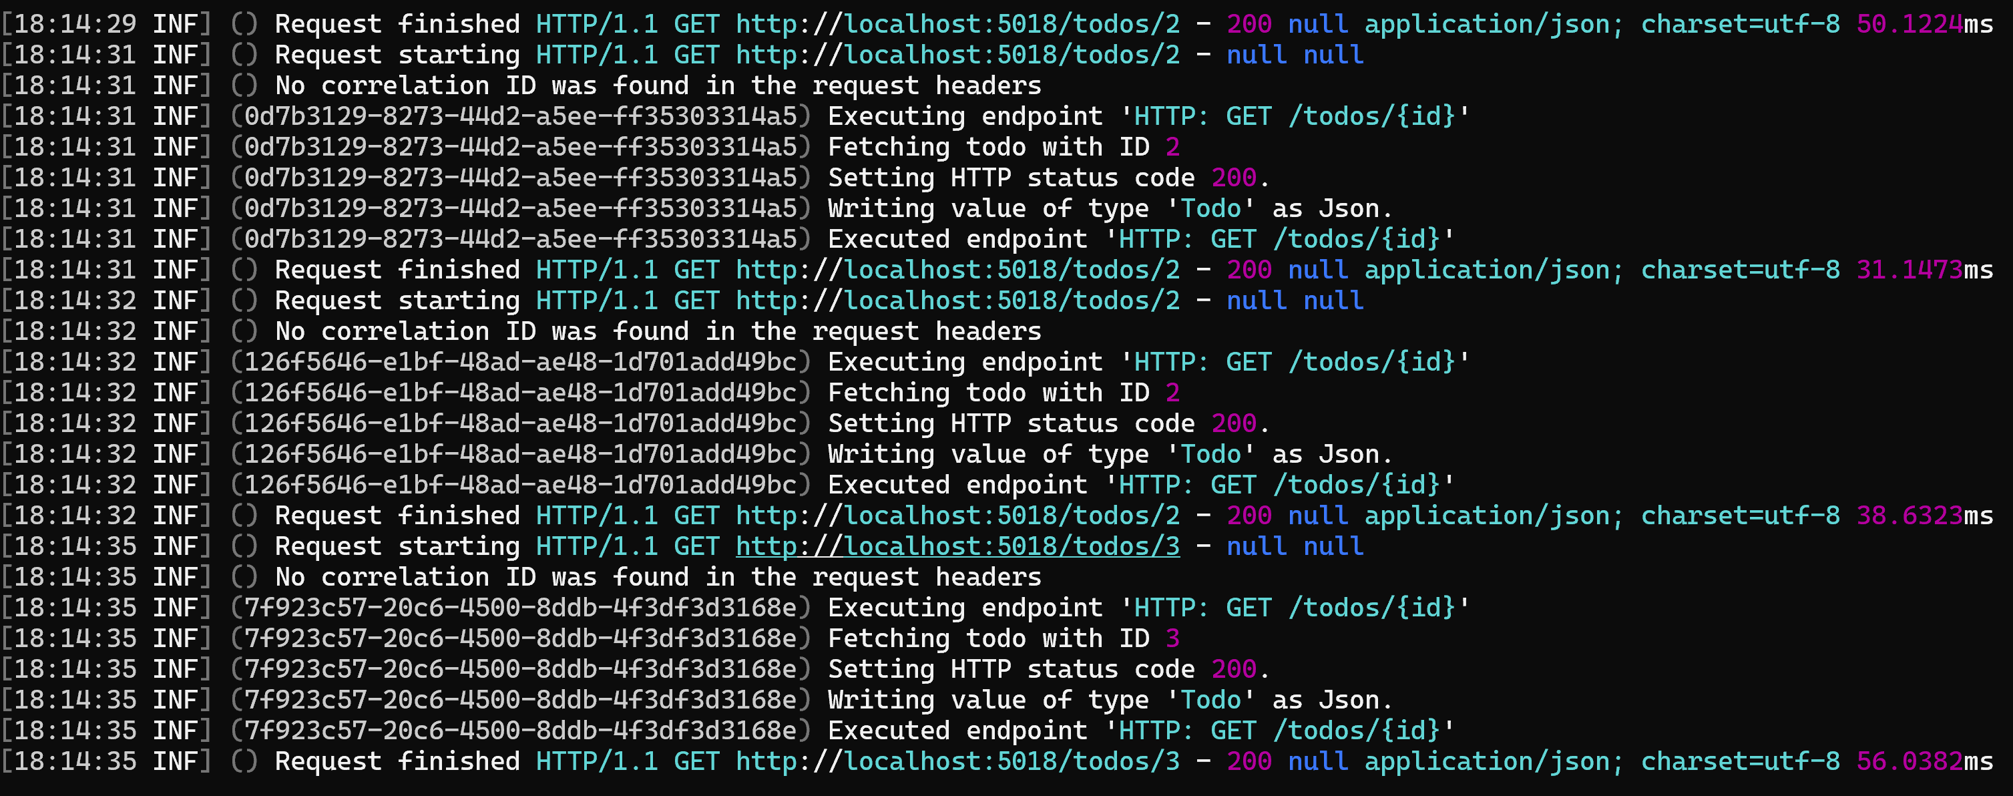Click correlation ID 0d7b3129 on the Executing endpoint line
This screenshot has width=2013, height=796.
click(x=520, y=116)
